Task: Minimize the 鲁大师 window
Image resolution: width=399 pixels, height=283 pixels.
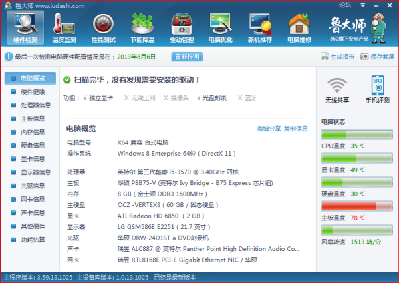Action: click(x=376, y=5)
